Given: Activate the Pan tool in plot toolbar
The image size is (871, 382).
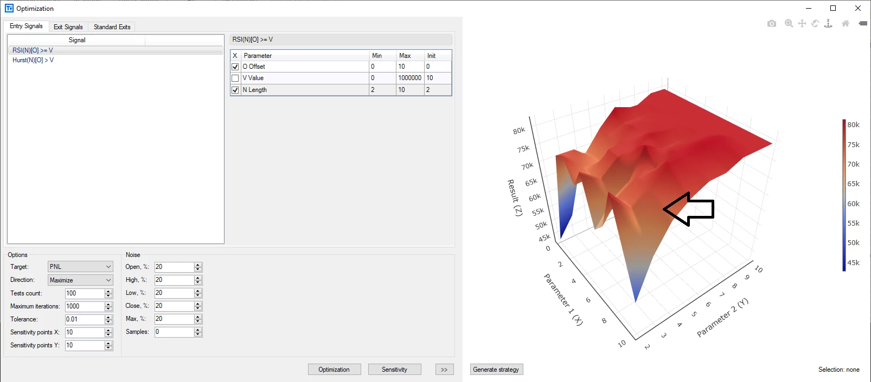Looking at the screenshot, I should click(802, 23).
